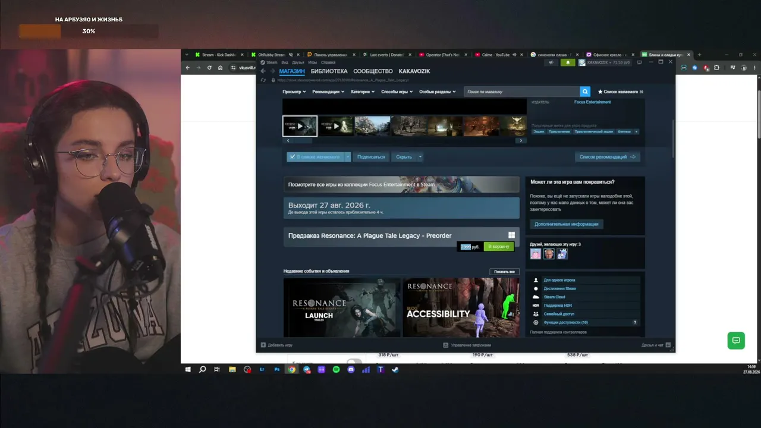Open the second friend avatar wanting this game
This screenshot has width=761, height=428.
click(549, 254)
